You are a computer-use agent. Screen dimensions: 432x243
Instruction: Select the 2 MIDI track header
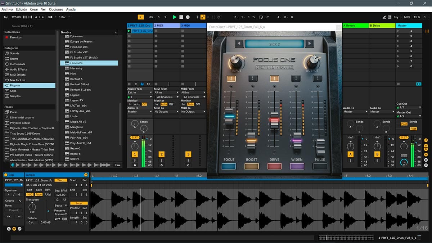tap(166, 26)
